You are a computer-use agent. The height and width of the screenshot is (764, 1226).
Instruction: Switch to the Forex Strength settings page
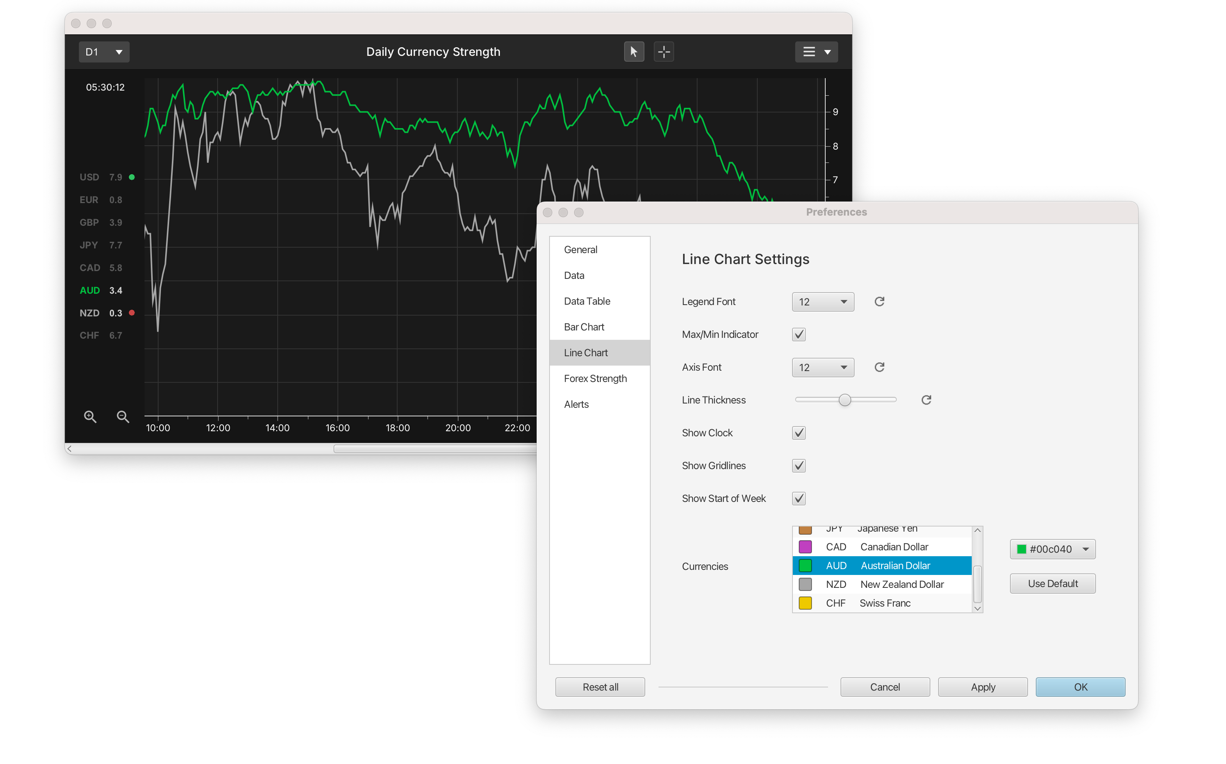(x=595, y=378)
